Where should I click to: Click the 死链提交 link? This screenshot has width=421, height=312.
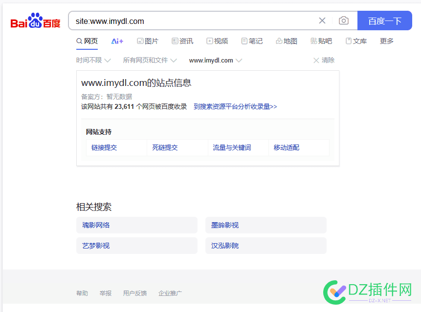click(165, 147)
